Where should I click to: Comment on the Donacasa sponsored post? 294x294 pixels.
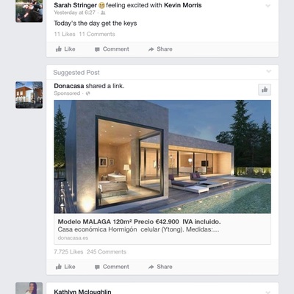point(112,267)
